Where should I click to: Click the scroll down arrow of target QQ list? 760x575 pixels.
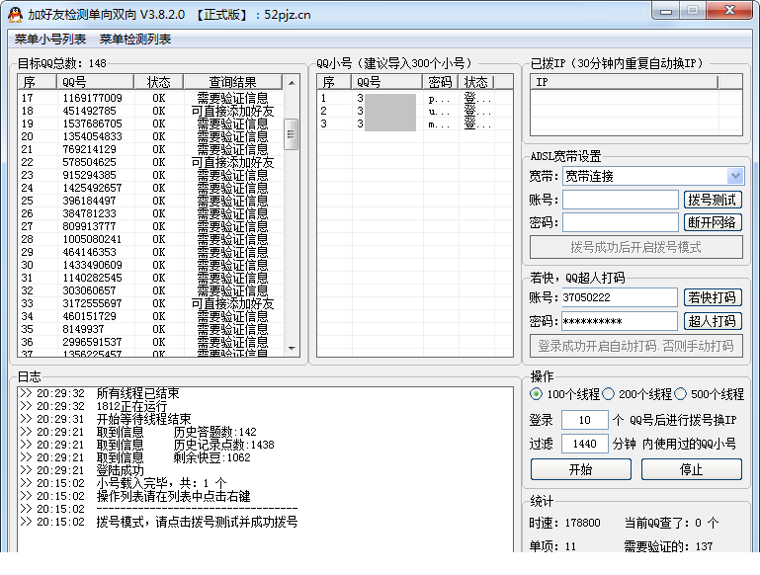point(292,349)
